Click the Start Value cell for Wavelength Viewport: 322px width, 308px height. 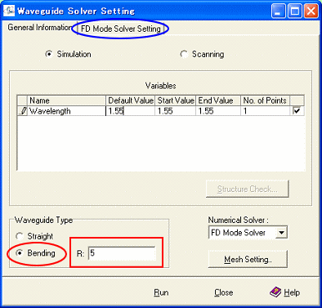pos(175,111)
